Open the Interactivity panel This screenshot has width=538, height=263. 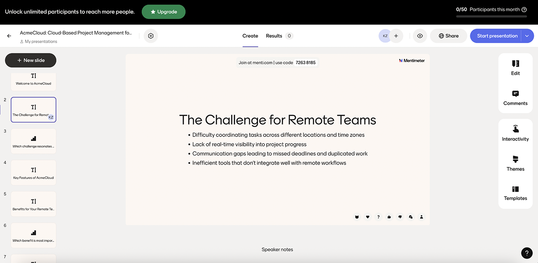coord(515,133)
